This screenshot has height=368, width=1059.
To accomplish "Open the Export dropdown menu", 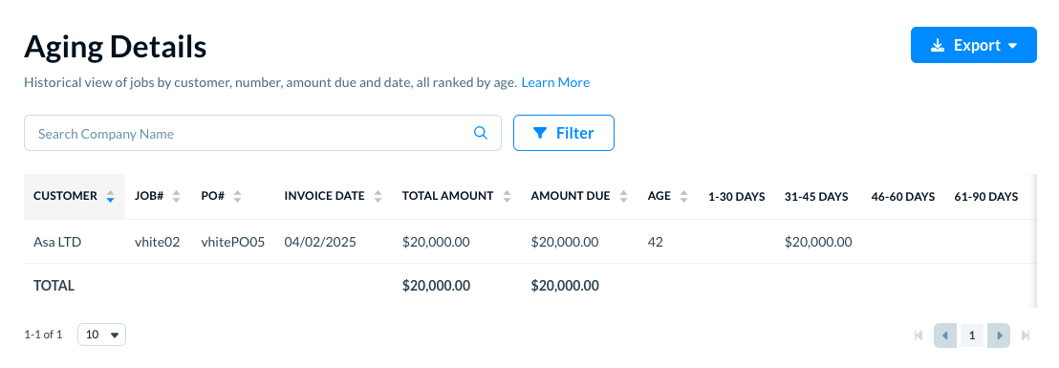I will [973, 45].
